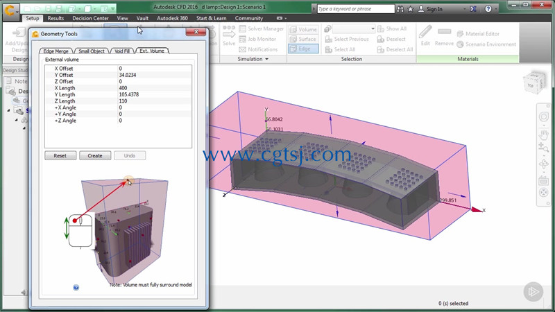Viewport: 555px width, 312px height.
Task: Click Show All
Action: [392, 28]
